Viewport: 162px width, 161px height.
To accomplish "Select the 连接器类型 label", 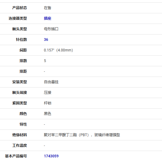I will 18,18.
